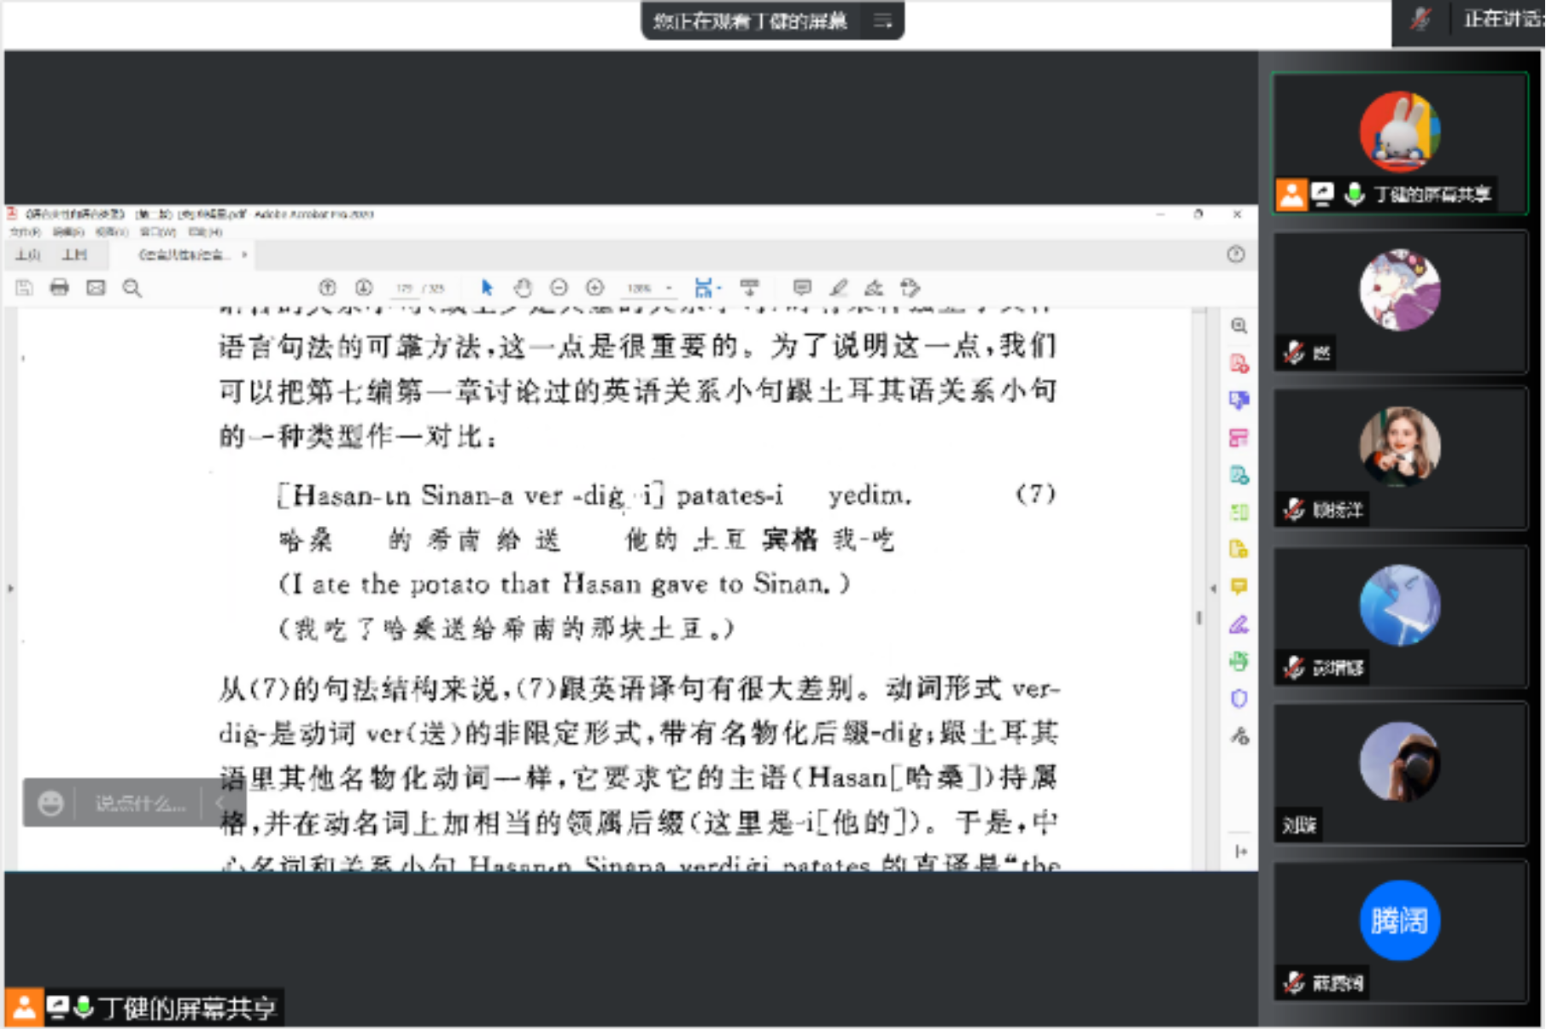
Task: Toggle the muted microphone at top right
Action: tap(1420, 19)
